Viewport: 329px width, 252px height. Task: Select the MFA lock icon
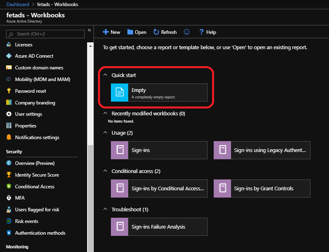(x=9, y=198)
